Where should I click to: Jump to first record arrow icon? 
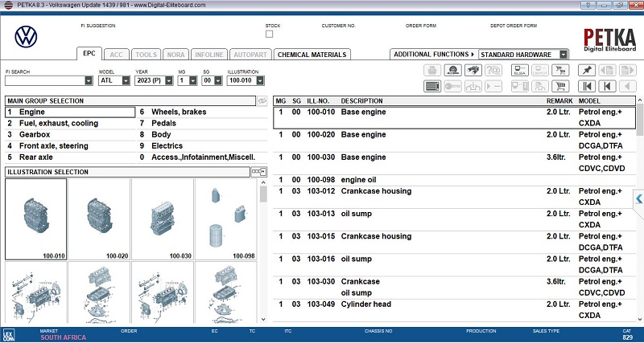[x=586, y=86]
